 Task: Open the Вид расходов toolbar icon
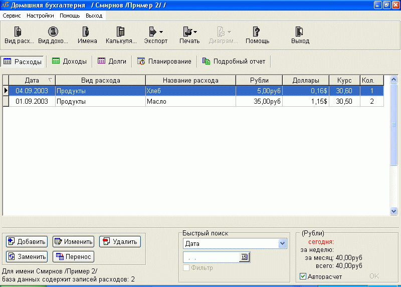tap(19, 35)
